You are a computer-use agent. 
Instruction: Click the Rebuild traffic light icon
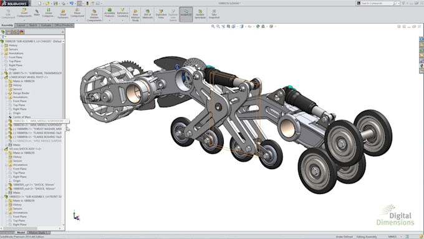pos(87,3)
